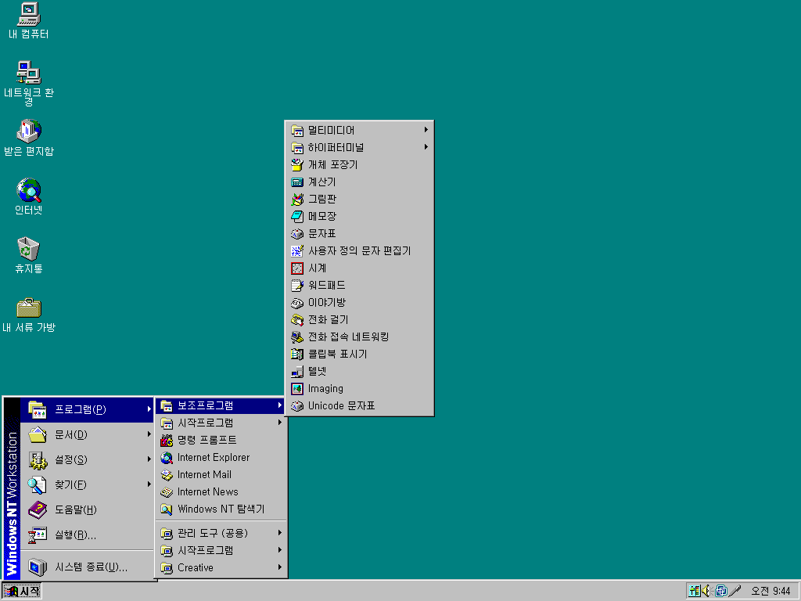
Task: Click 하이퍼터미널 folder icon in submenu
Action: click(296, 148)
